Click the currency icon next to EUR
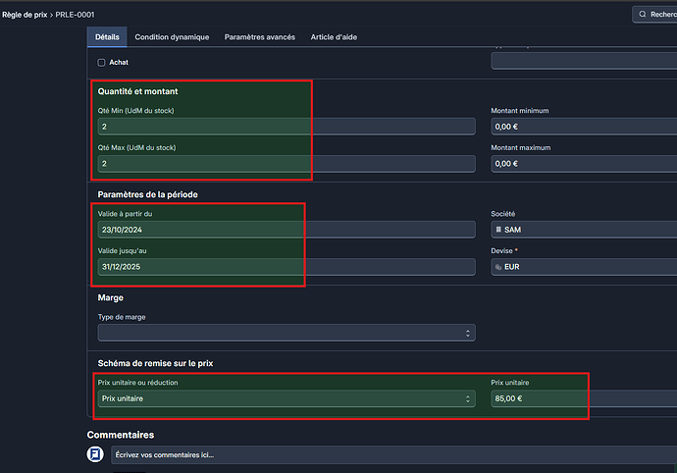The image size is (677, 473). click(498, 266)
